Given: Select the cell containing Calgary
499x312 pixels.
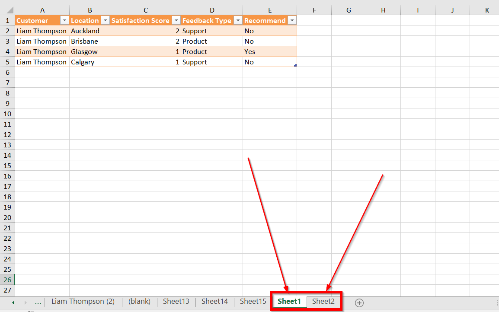Looking at the screenshot, I should click(90, 62).
